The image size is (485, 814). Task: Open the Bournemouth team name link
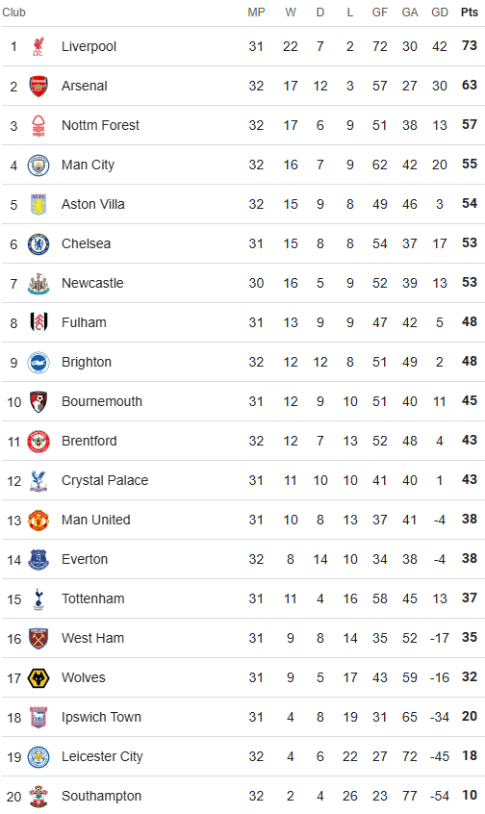coord(102,401)
